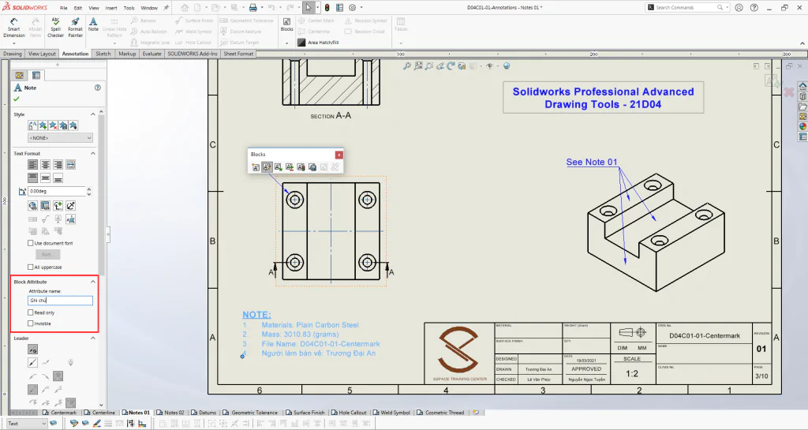Open the Notes 02 sheet tab
The width and height of the screenshot is (808, 430).
pyautogui.click(x=170, y=413)
